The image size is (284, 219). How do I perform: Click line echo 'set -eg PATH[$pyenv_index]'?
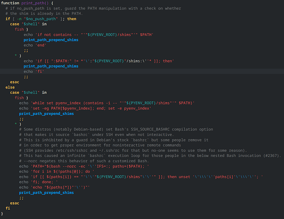[x=85, y=108]
